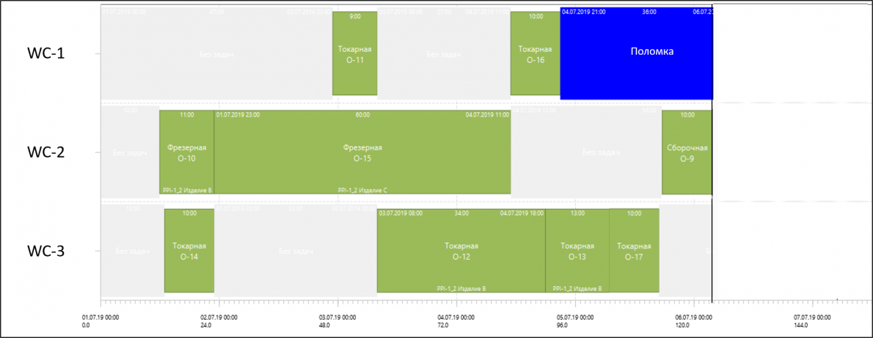Click Без задач idle block between O-14 and O-12
Viewport: 873px width, 338px height.
(296, 251)
